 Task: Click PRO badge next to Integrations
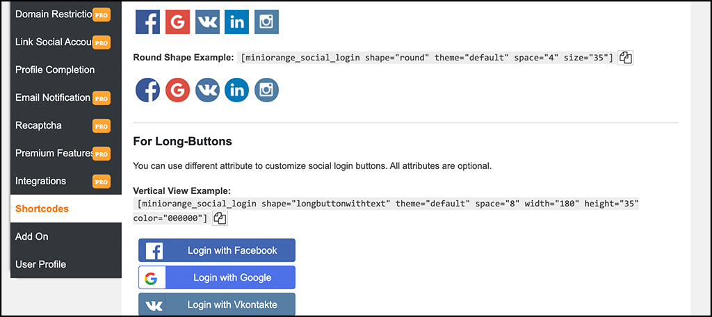(x=102, y=181)
